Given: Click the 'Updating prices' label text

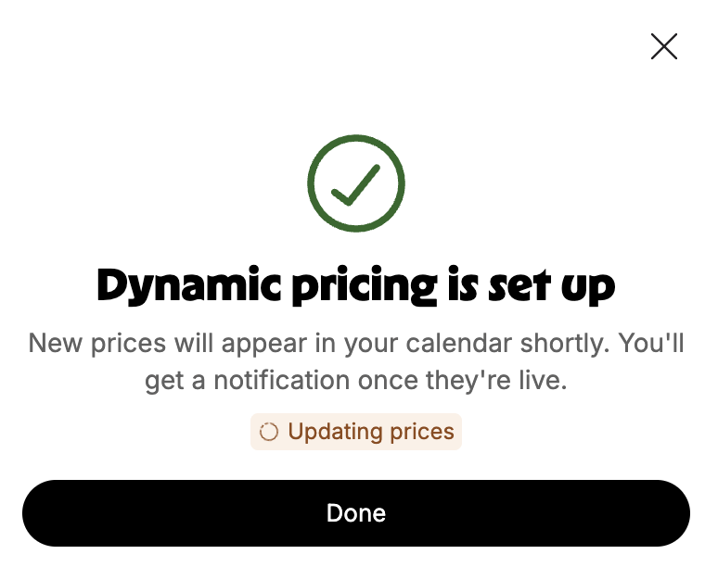Looking at the screenshot, I should tap(371, 432).
